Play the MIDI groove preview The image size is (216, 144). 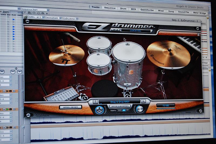(x=144, y=101)
